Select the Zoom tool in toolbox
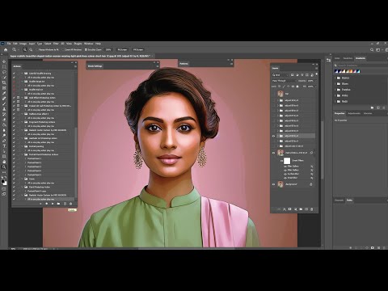This screenshot has width=388, height=291. [x=4, y=167]
